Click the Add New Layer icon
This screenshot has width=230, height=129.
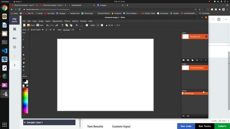tap(184, 60)
